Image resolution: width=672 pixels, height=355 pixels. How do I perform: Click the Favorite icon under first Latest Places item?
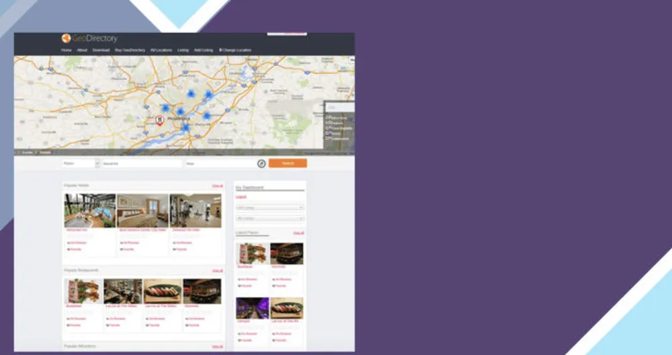[x=239, y=285]
